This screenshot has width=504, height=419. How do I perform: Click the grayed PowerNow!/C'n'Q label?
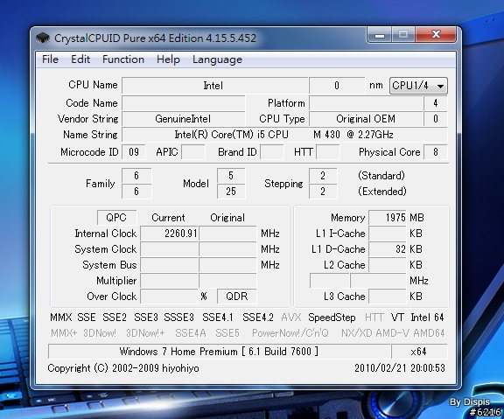(x=290, y=333)
